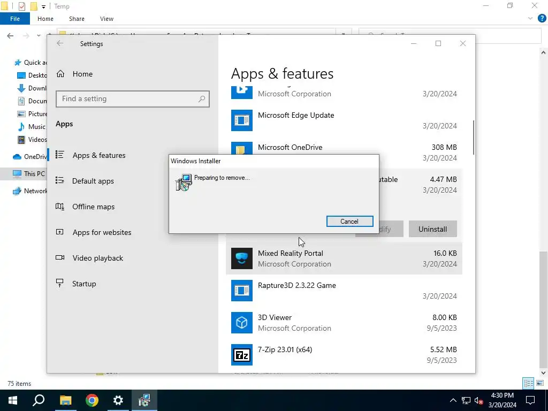Open the View ribbon tab in File Explorer
Viewport: 548px width, 411px height.
click(x=106, y=19)
